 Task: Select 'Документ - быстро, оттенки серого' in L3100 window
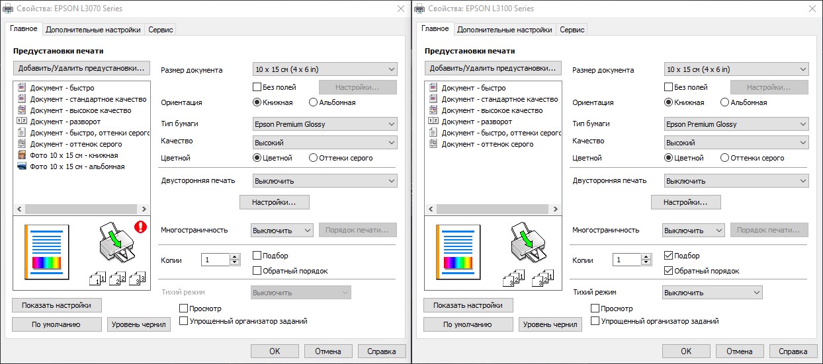[x=495, y=133]
